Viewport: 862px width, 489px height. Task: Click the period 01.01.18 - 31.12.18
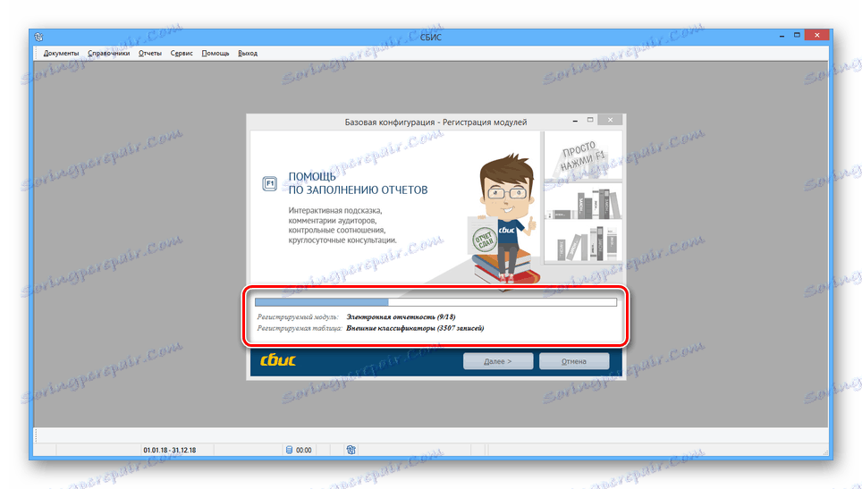tap(169, 450)
